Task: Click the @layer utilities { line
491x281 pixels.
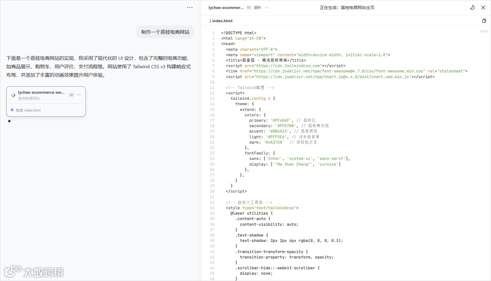Action: [252, 213]
